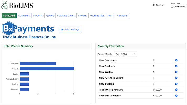
Task: Click the Total Record Numbers heading
Action: pyautogui.click(x=18, y=46)
